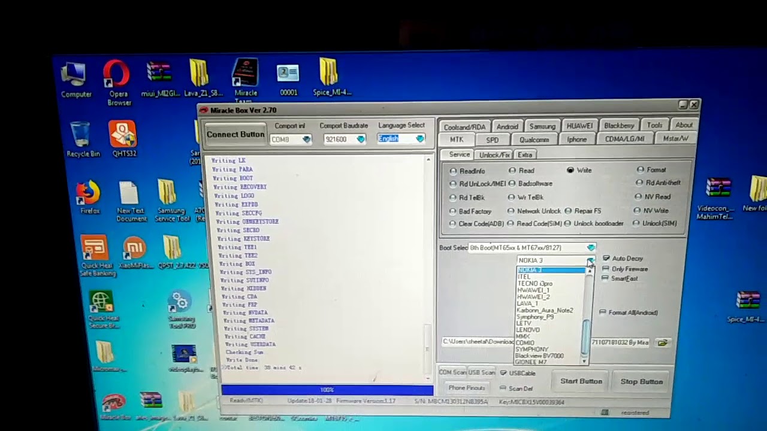The height and width of the screenshot is (431, 767).
Task: Select the Miracle Team desktop shortcut
Action: (x=245, y=80)
